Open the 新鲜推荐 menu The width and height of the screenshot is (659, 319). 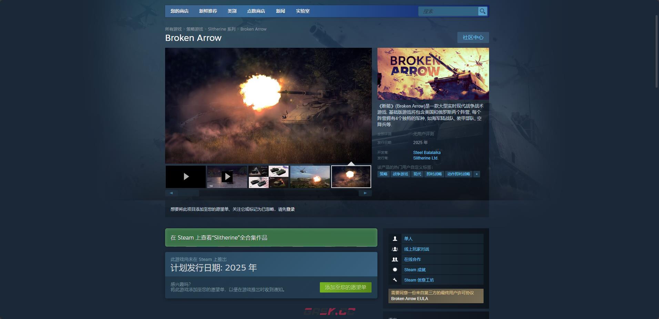click(x=208, y=11)
